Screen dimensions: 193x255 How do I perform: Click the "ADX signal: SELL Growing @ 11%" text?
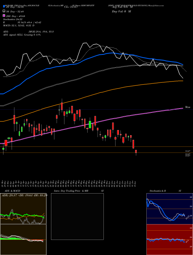(x=22, y=35)
